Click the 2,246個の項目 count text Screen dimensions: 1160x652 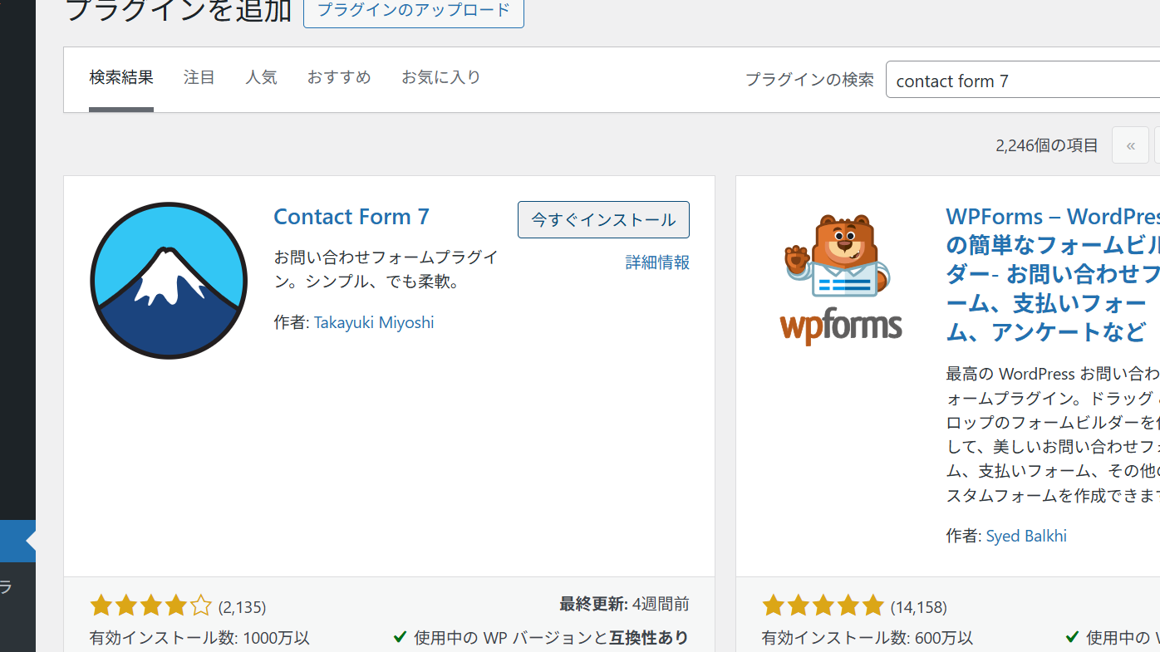click(x=1047, y=145)
